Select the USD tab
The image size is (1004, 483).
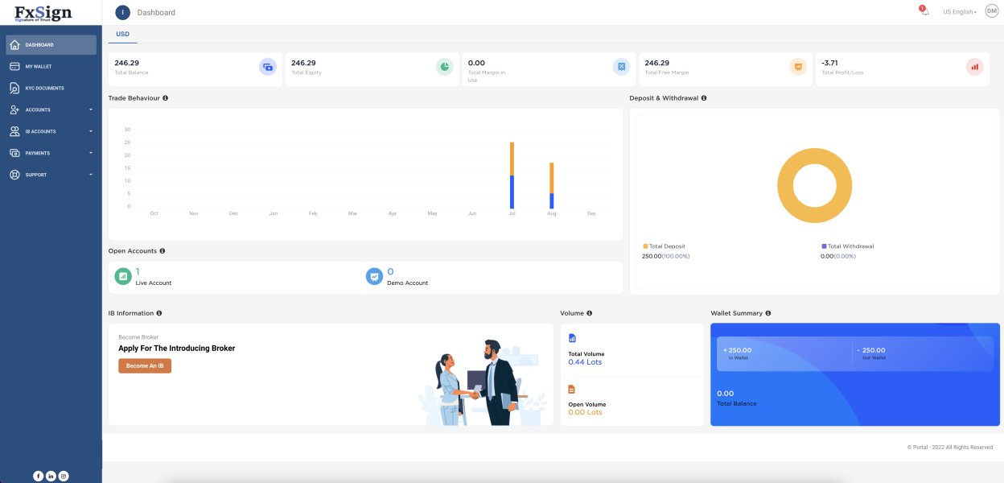pyautogui.click(x=122, y=35)
